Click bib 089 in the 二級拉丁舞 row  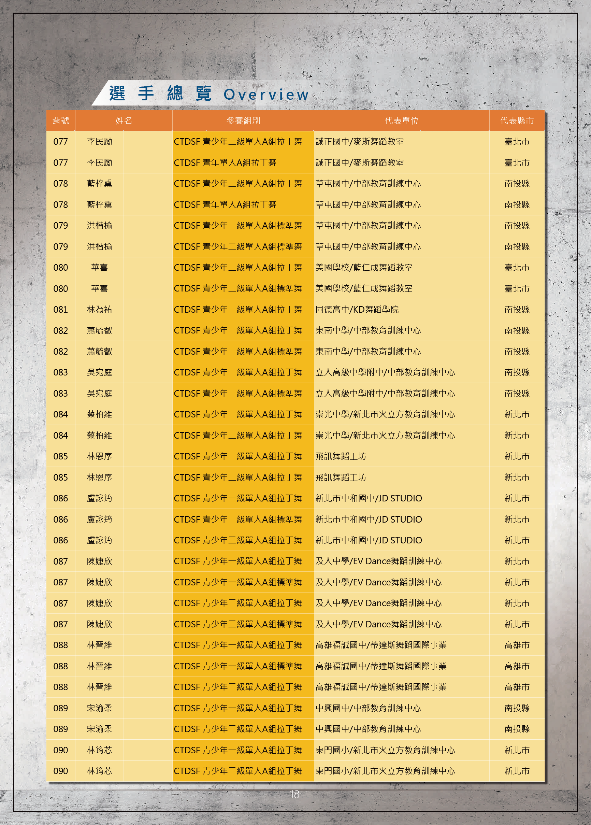[x=61, y=729]
